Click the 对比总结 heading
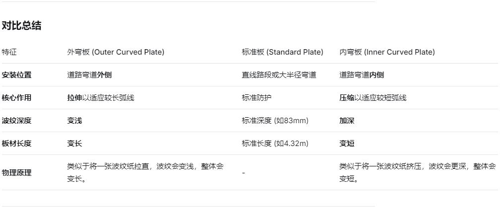 click(x=21, y=26)
